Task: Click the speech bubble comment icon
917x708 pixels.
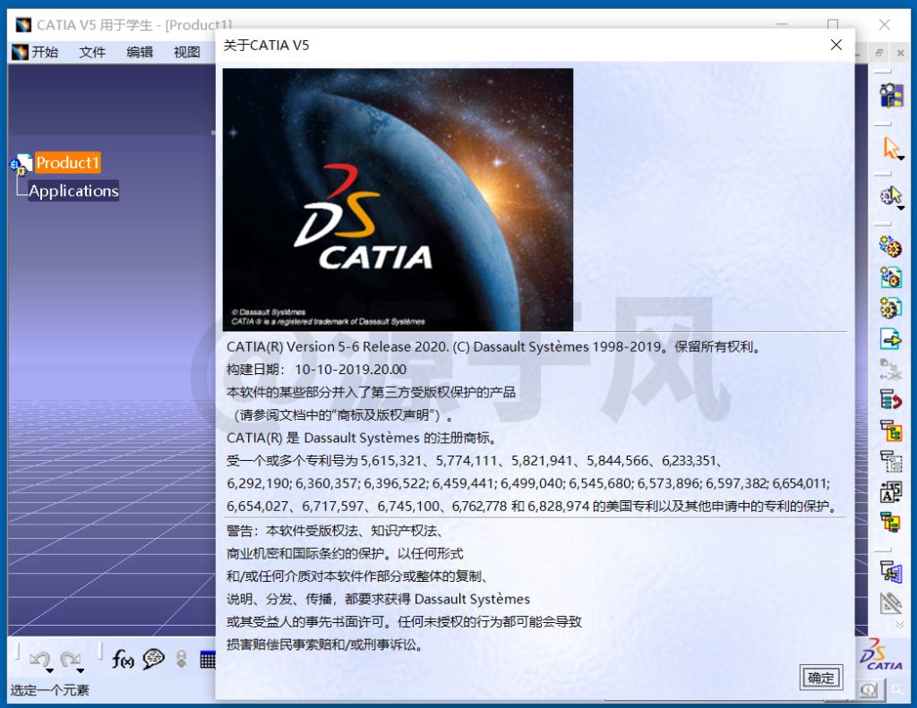Action: (153, 659)
